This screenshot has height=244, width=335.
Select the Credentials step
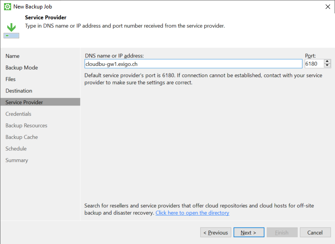(x=18, y=114)
